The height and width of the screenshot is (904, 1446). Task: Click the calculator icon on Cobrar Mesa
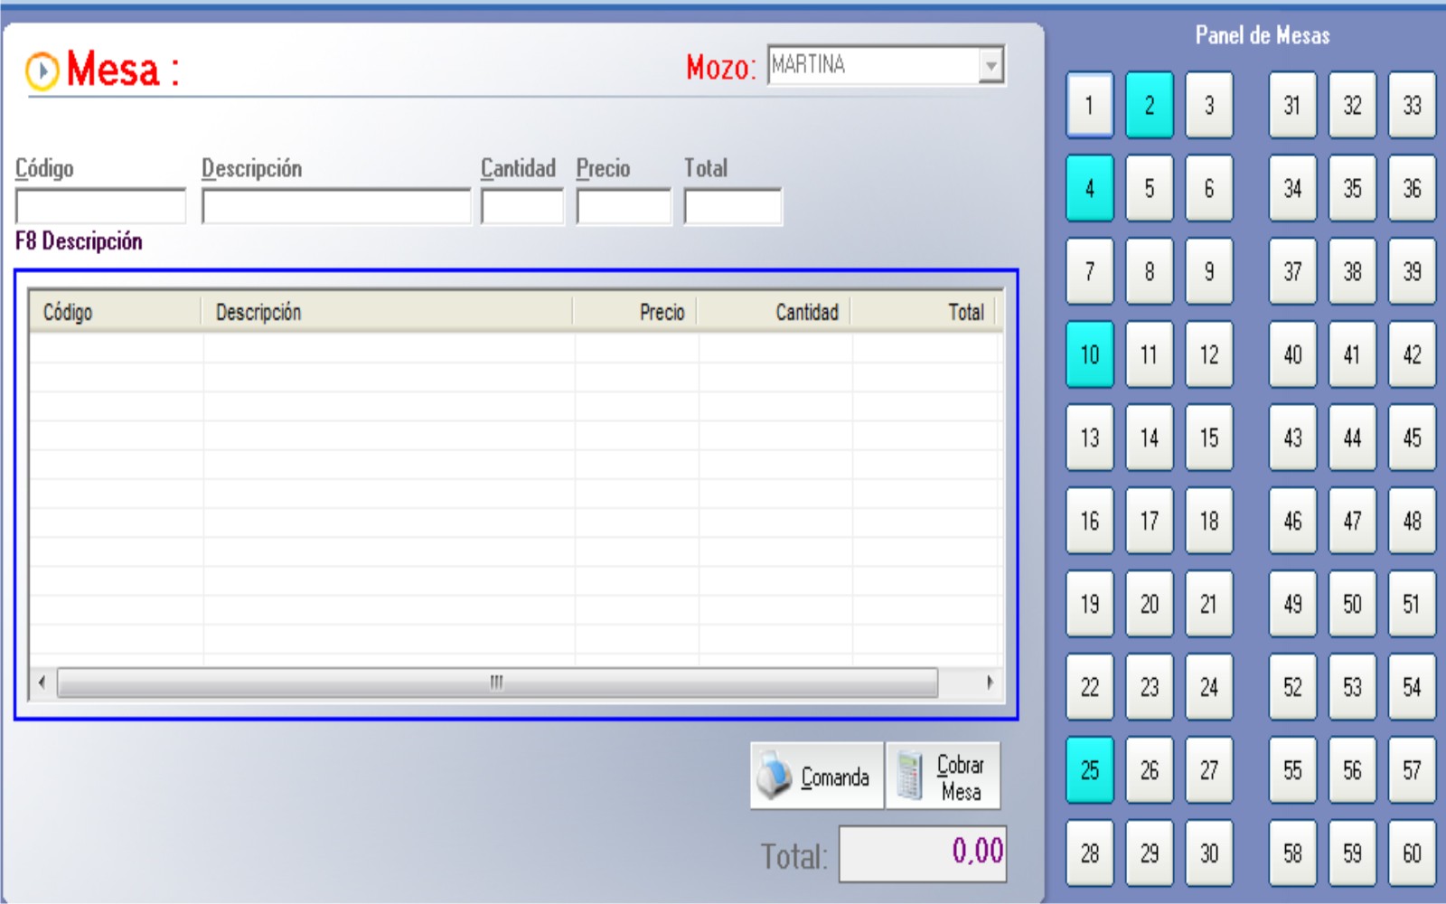909,776
